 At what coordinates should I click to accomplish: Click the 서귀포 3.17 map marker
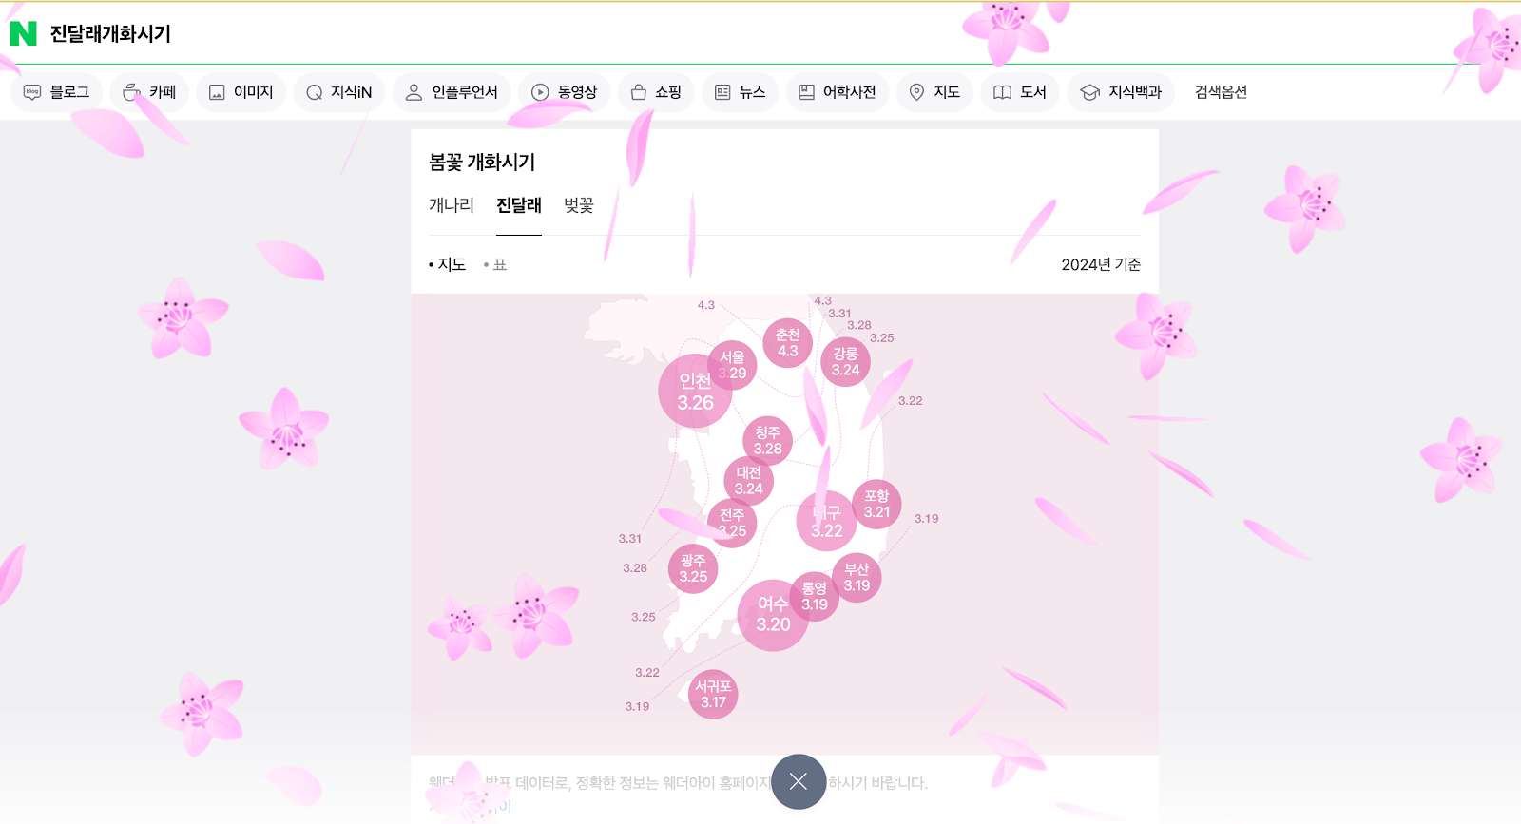[713, 694]
